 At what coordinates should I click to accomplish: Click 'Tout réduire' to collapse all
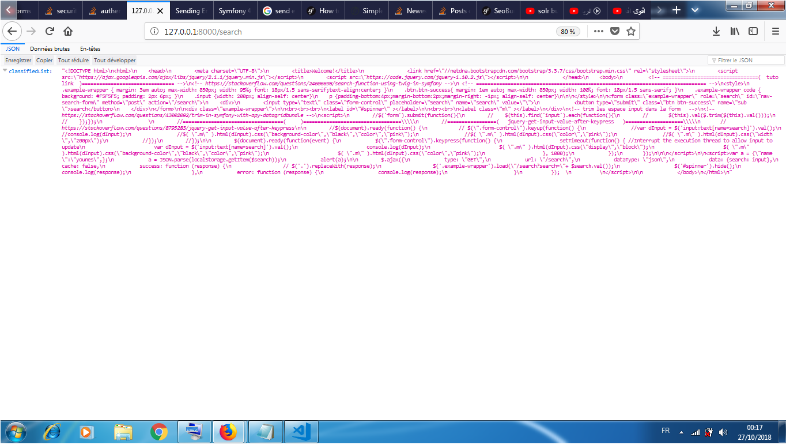pyautogui.click(x=74, y=60)
